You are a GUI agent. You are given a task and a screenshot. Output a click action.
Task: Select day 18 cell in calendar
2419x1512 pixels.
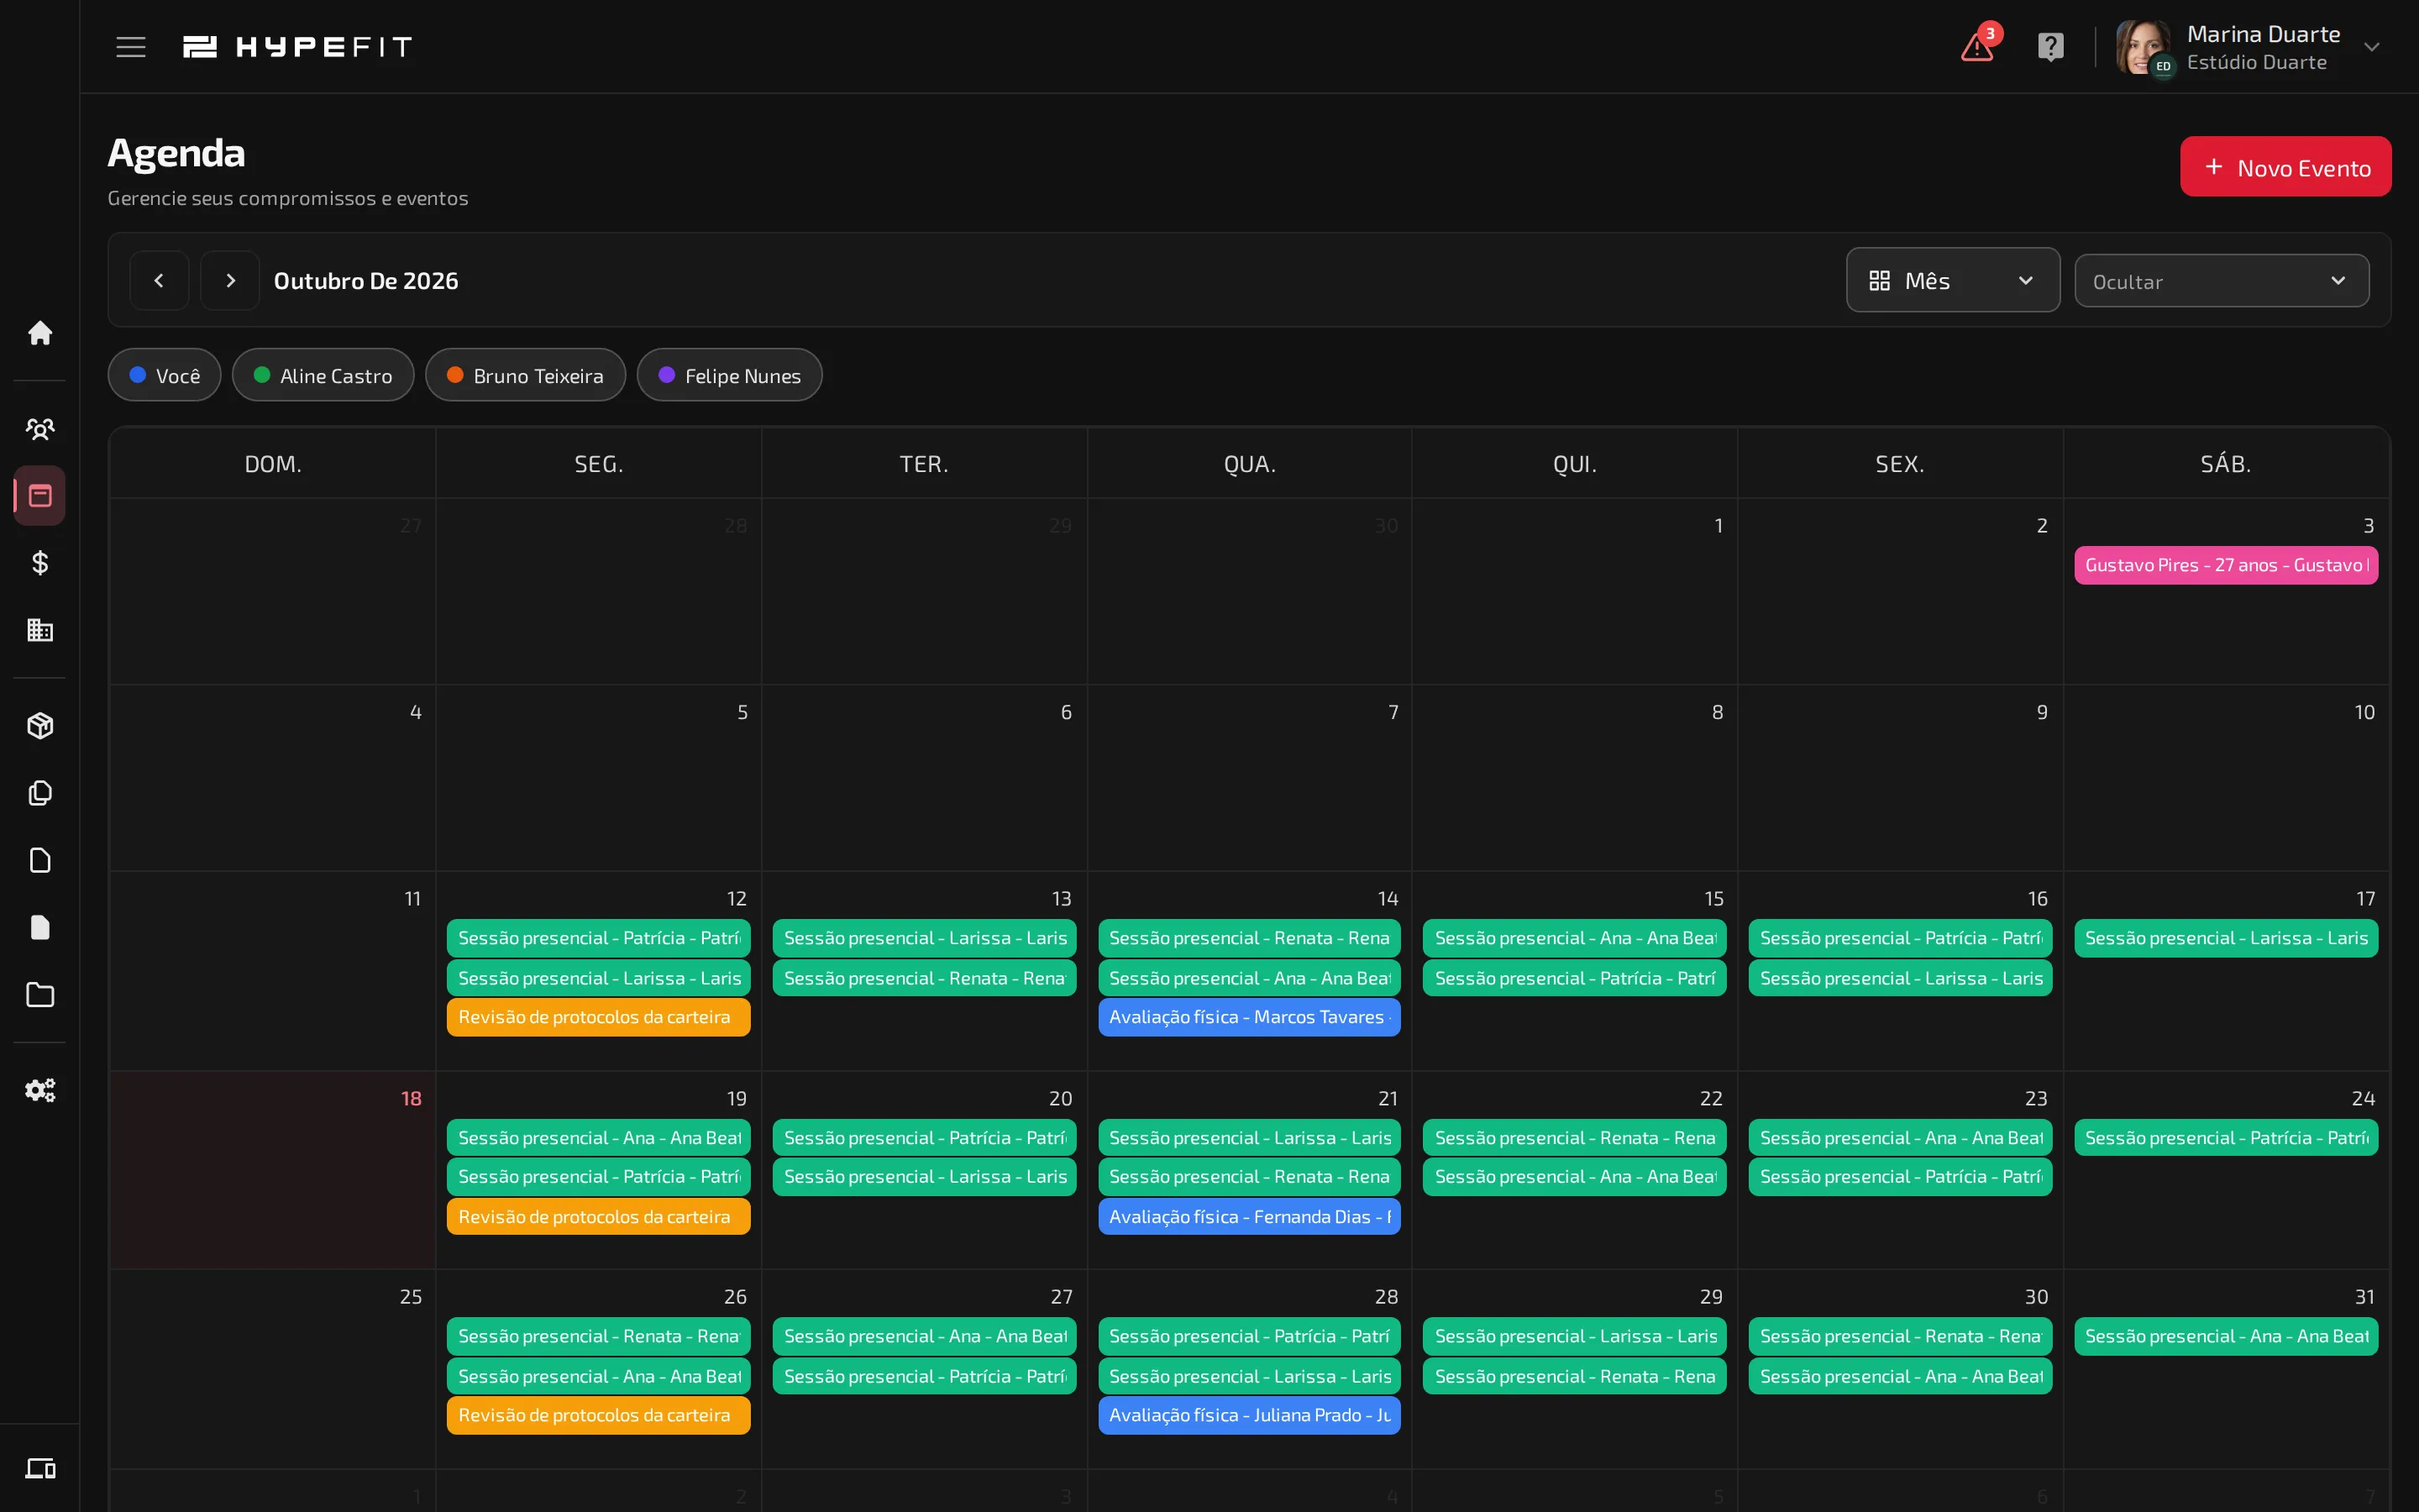pos(272,1170)
